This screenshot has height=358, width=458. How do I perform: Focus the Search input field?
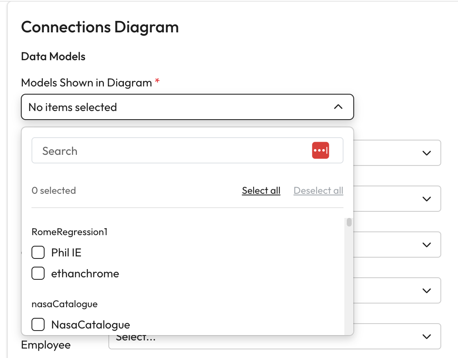tap(172, 151)
